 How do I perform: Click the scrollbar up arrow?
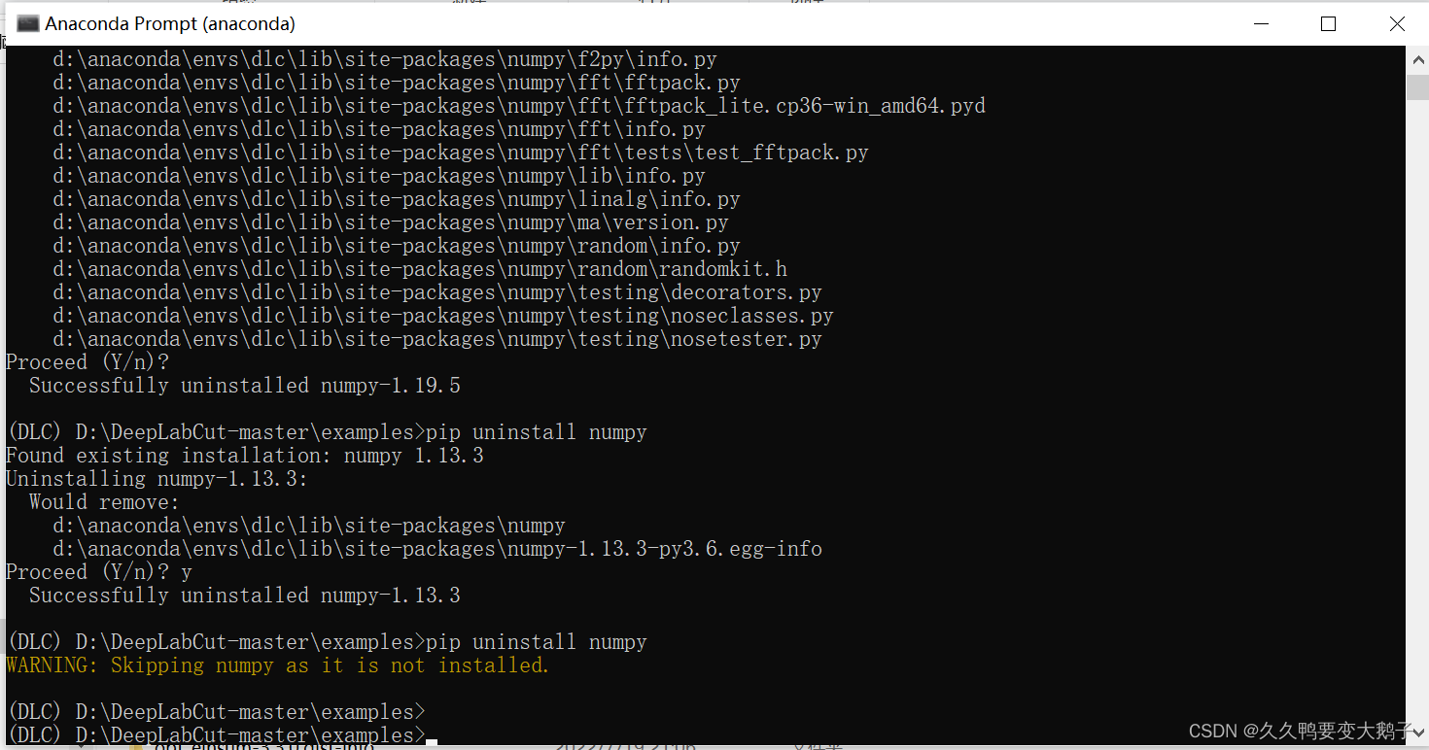point(1417,59)
